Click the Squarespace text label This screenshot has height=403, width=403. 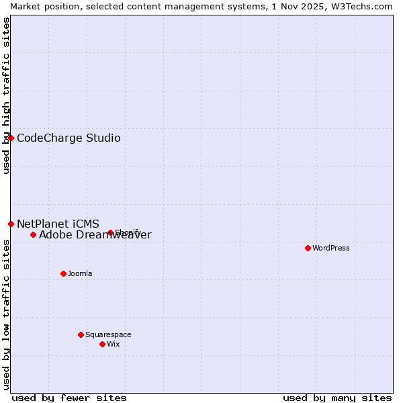coord(108,335)
